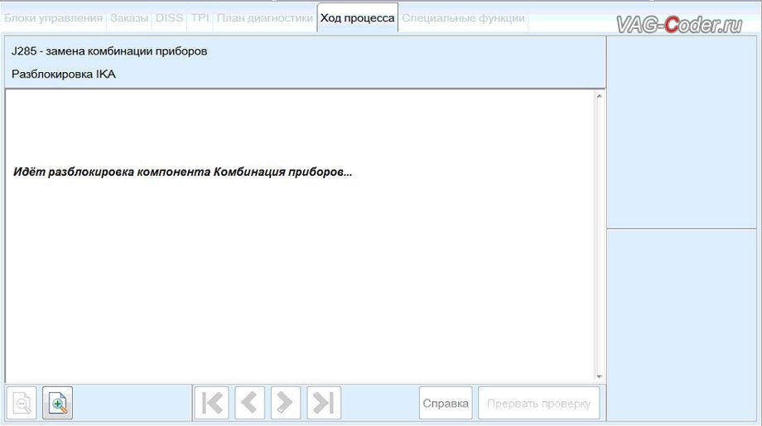The image size is (762, 426).
Task: Jump to first step arrow
Action: tap(211, 403)
